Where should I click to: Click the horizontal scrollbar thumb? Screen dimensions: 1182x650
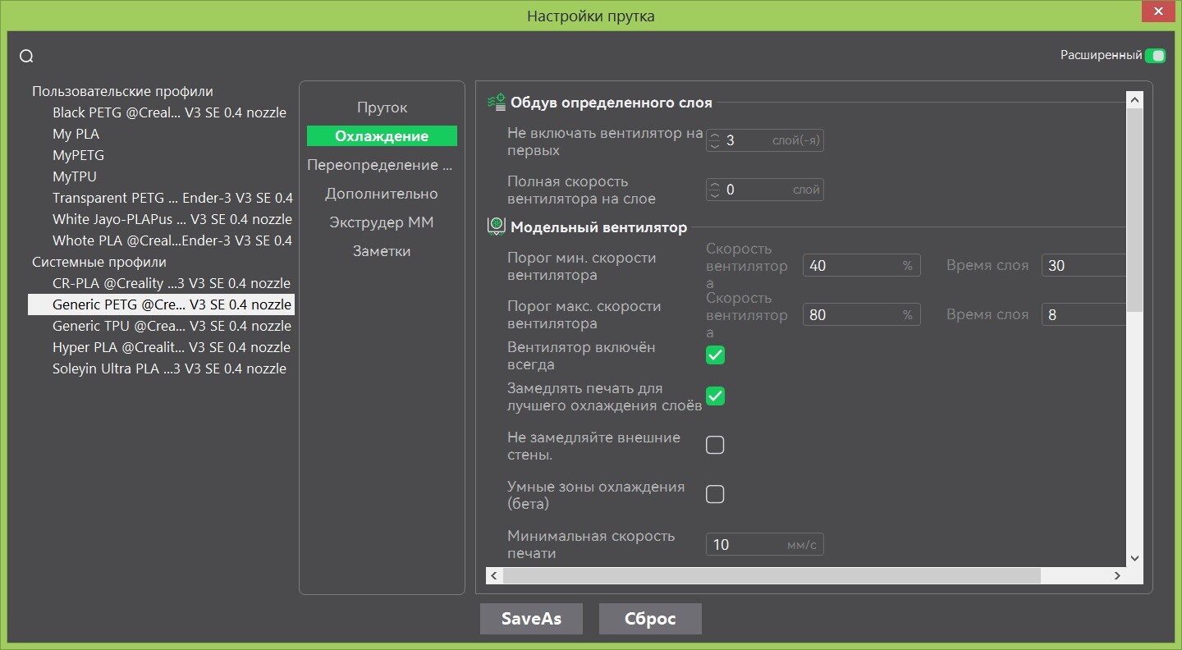point(772,576)
